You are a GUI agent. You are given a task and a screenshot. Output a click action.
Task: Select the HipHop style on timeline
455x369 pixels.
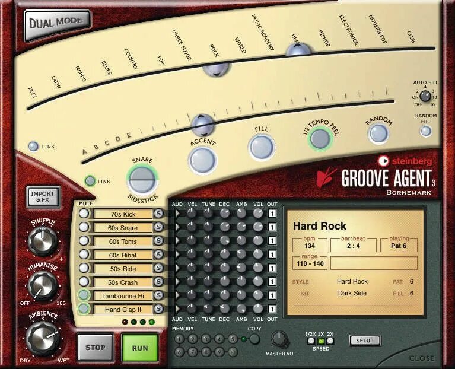[x=324, y=38]
